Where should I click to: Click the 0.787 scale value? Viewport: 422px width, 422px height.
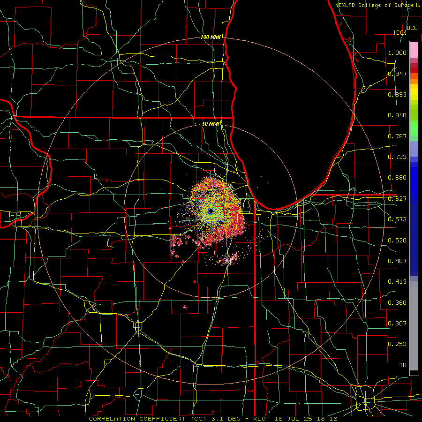[x=397, y=136]
